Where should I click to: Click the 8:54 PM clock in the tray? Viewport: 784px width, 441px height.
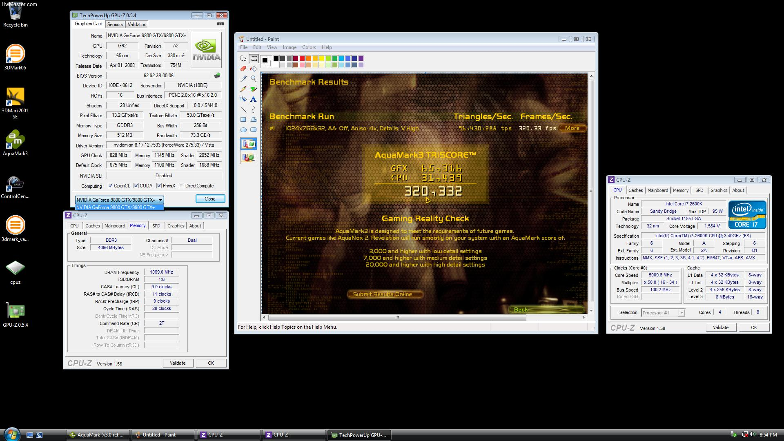point(768,435)
